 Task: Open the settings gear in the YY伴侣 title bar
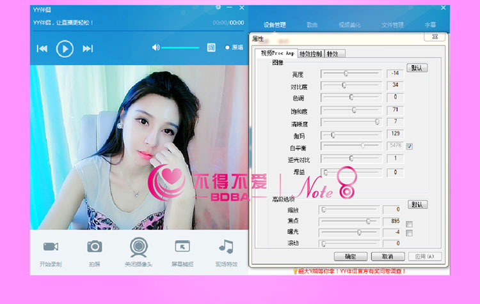click(x=218, y=7)
